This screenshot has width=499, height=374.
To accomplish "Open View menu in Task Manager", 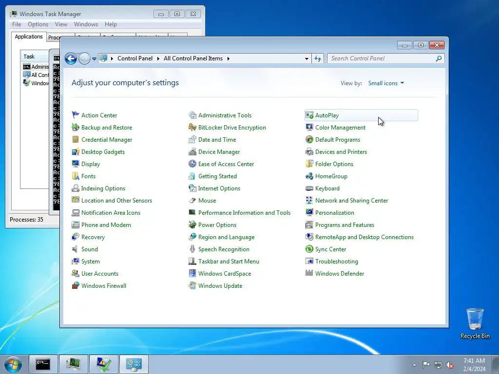I will [x=61, y=24].
